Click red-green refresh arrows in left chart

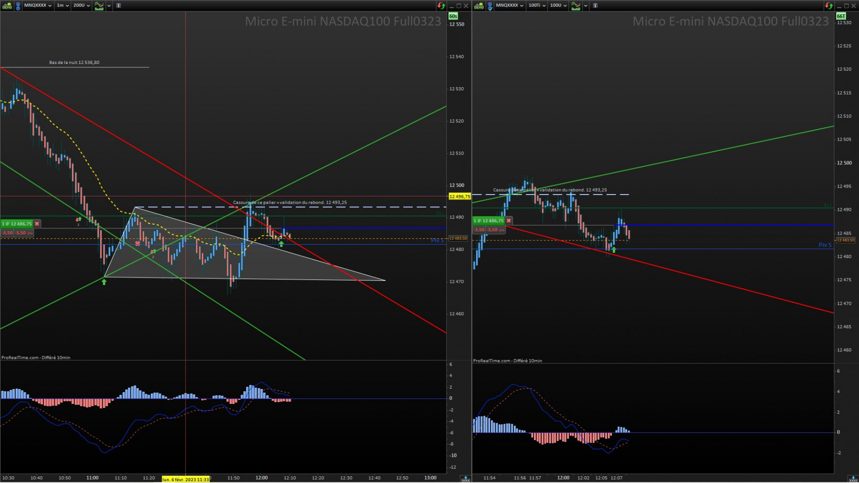tap(441, 6)
